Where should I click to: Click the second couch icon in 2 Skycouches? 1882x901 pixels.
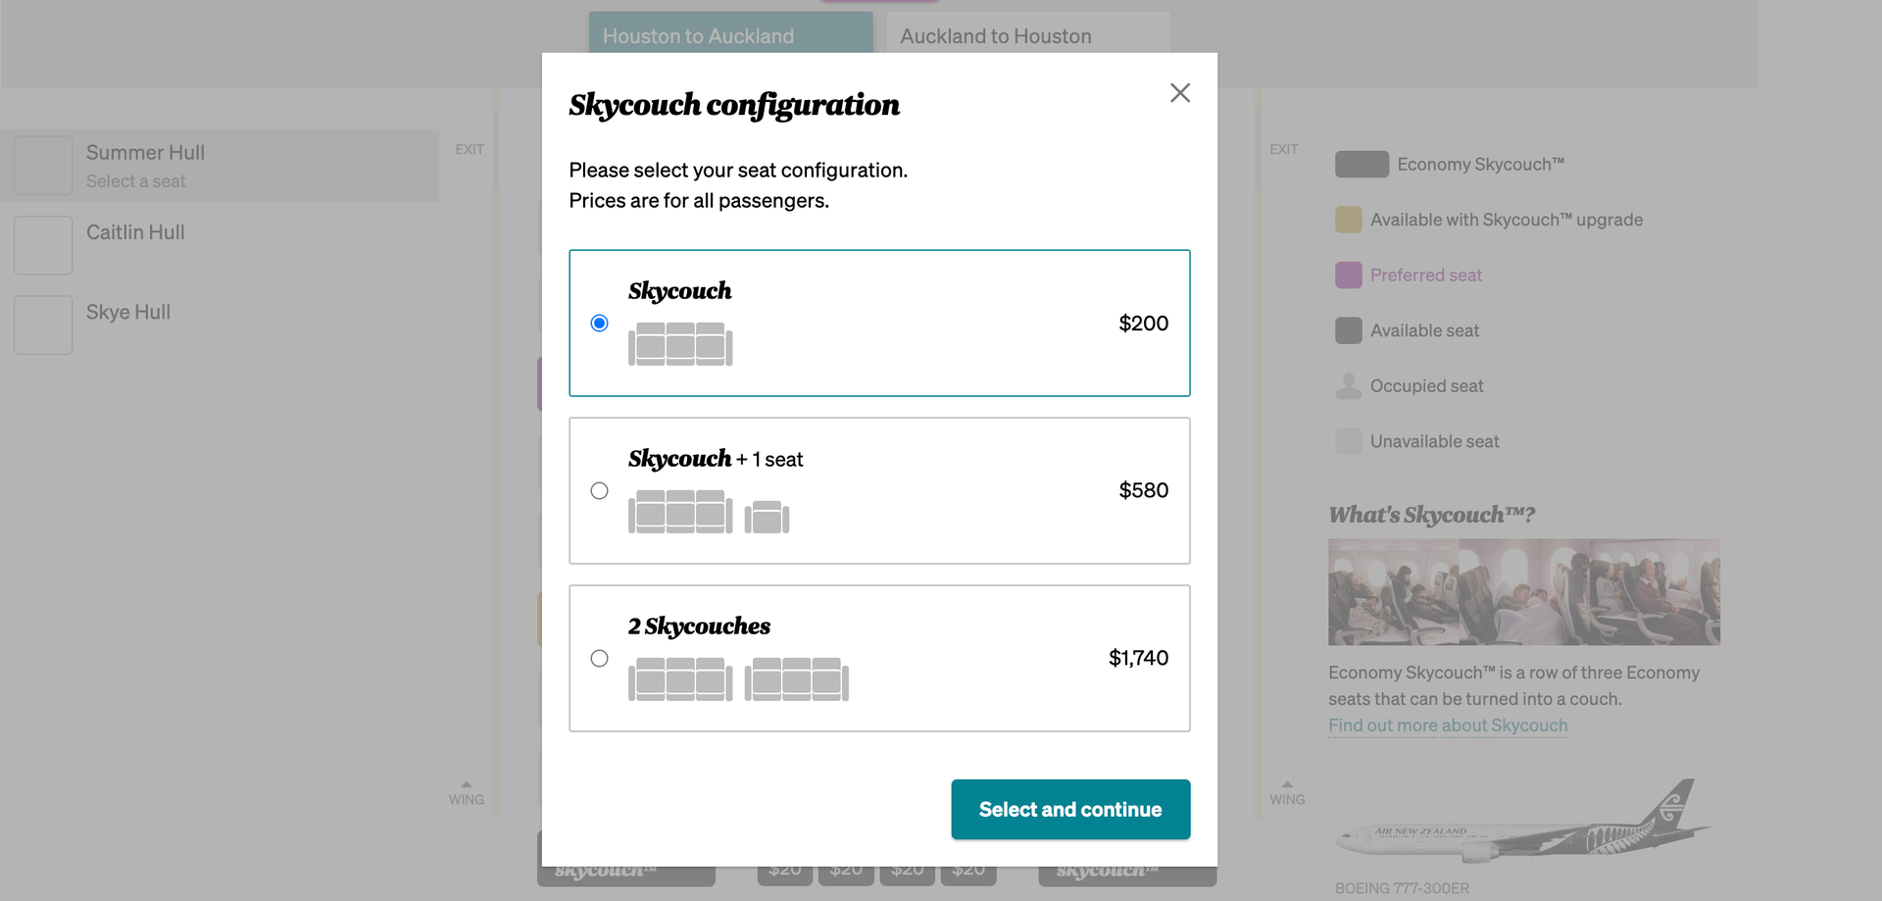(x=796, y=679)
